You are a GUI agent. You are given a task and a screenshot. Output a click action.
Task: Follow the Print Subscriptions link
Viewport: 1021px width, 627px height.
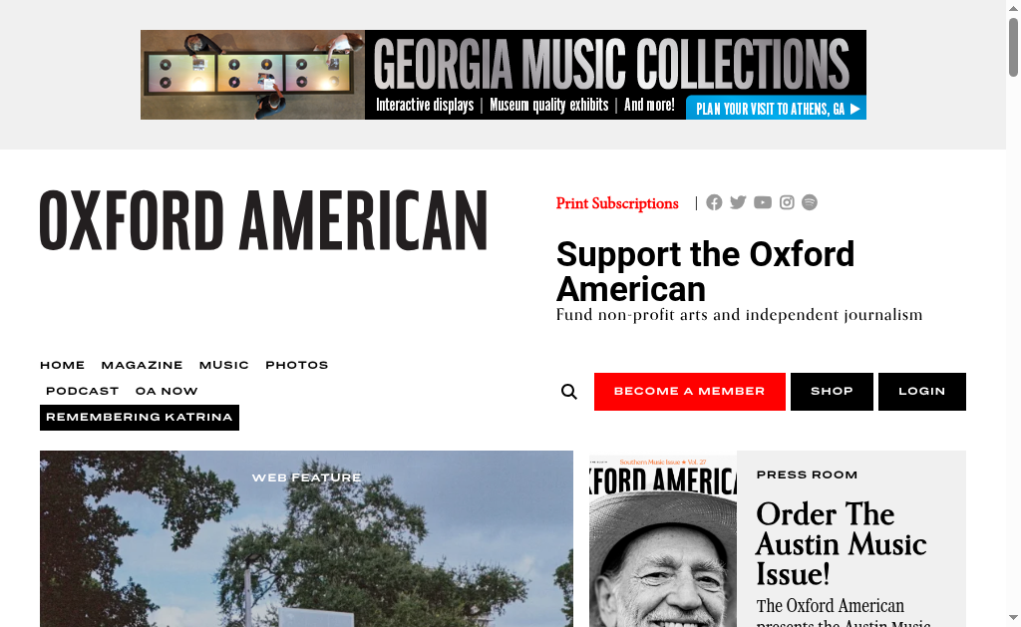pos(617,203)
